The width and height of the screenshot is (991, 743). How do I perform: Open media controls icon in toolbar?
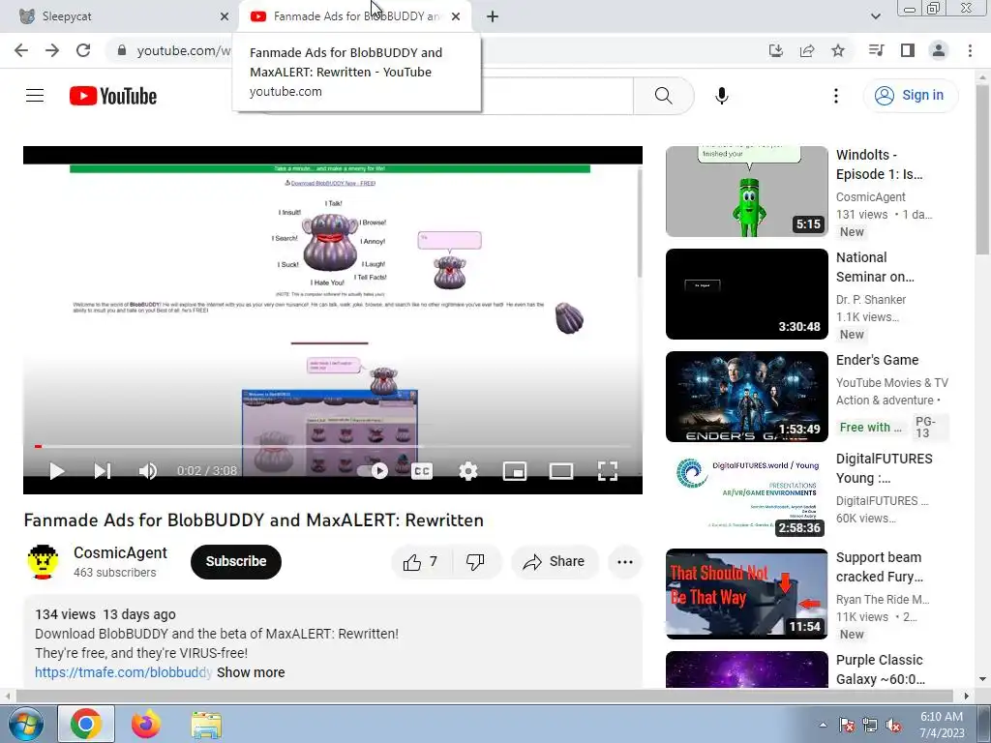tap(876, 50)
